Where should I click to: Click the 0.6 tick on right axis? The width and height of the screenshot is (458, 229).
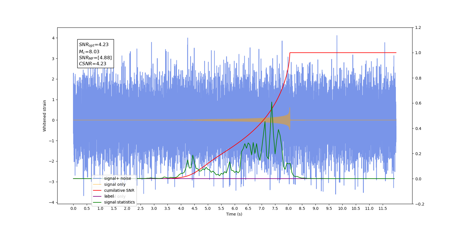click(418, 103)
